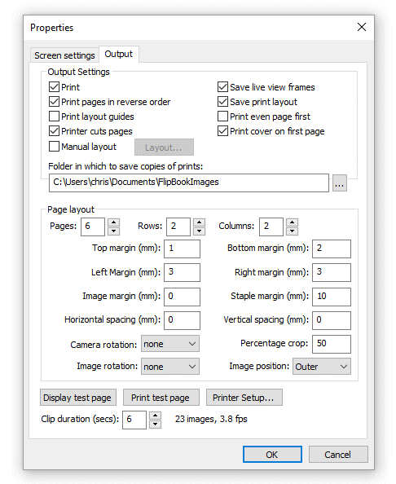The width and height of the screenshot is (396, 484).
Task: Tick the Manual layout checkbox
Action: pos(55,147)
